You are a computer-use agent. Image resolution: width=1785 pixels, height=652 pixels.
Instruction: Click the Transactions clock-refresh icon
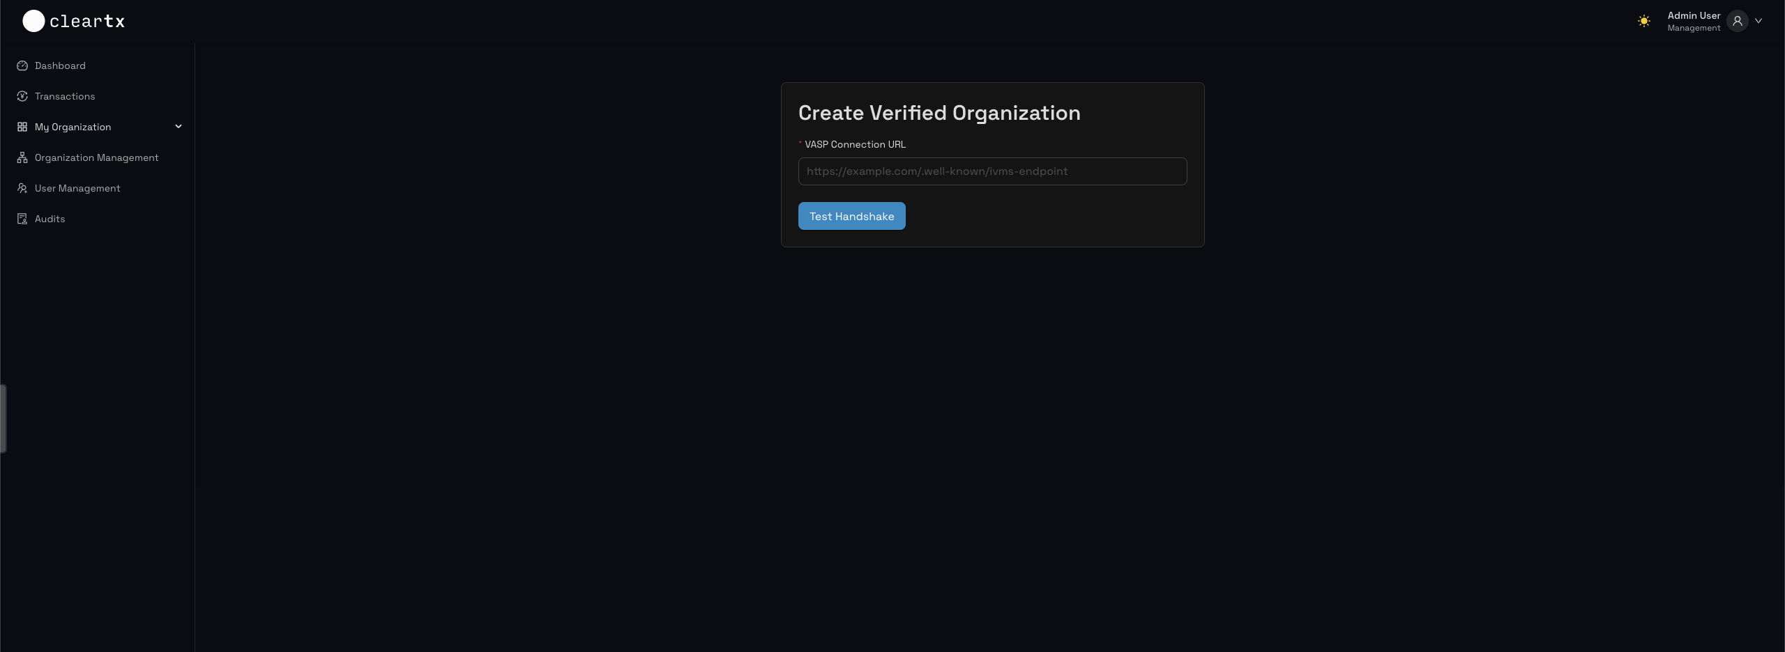tap(22, 96)
